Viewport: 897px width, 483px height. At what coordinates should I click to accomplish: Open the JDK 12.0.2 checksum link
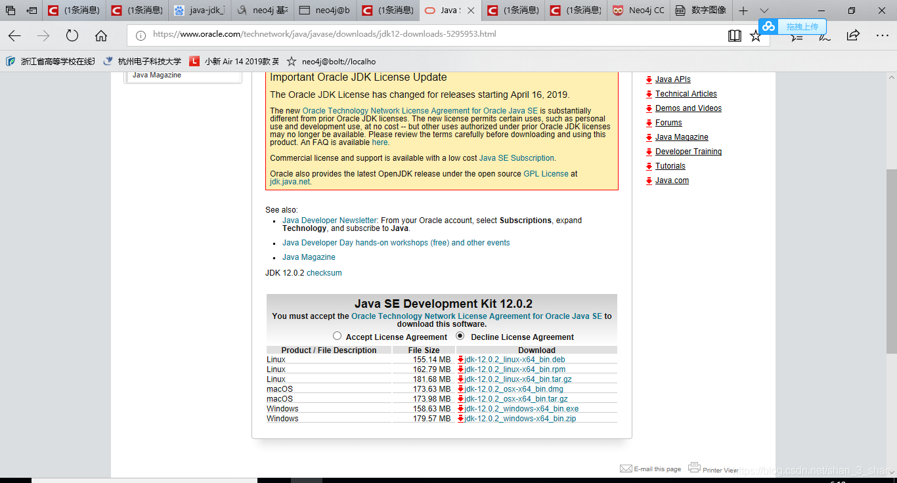tap(324, 273)
